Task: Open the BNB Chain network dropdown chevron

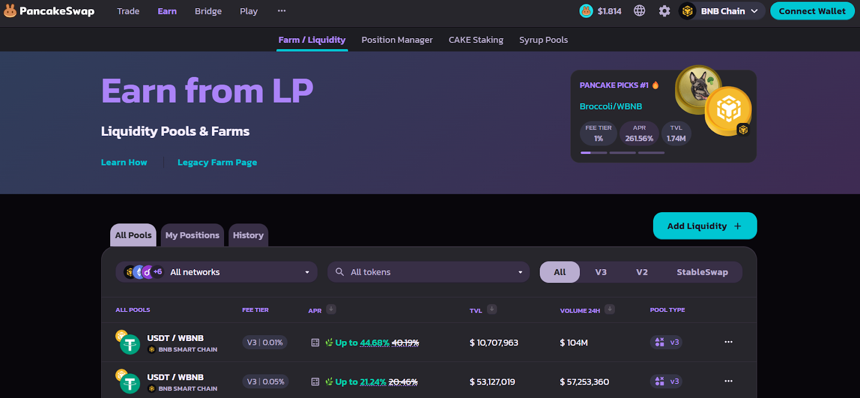Action: [x=754, y=11]
